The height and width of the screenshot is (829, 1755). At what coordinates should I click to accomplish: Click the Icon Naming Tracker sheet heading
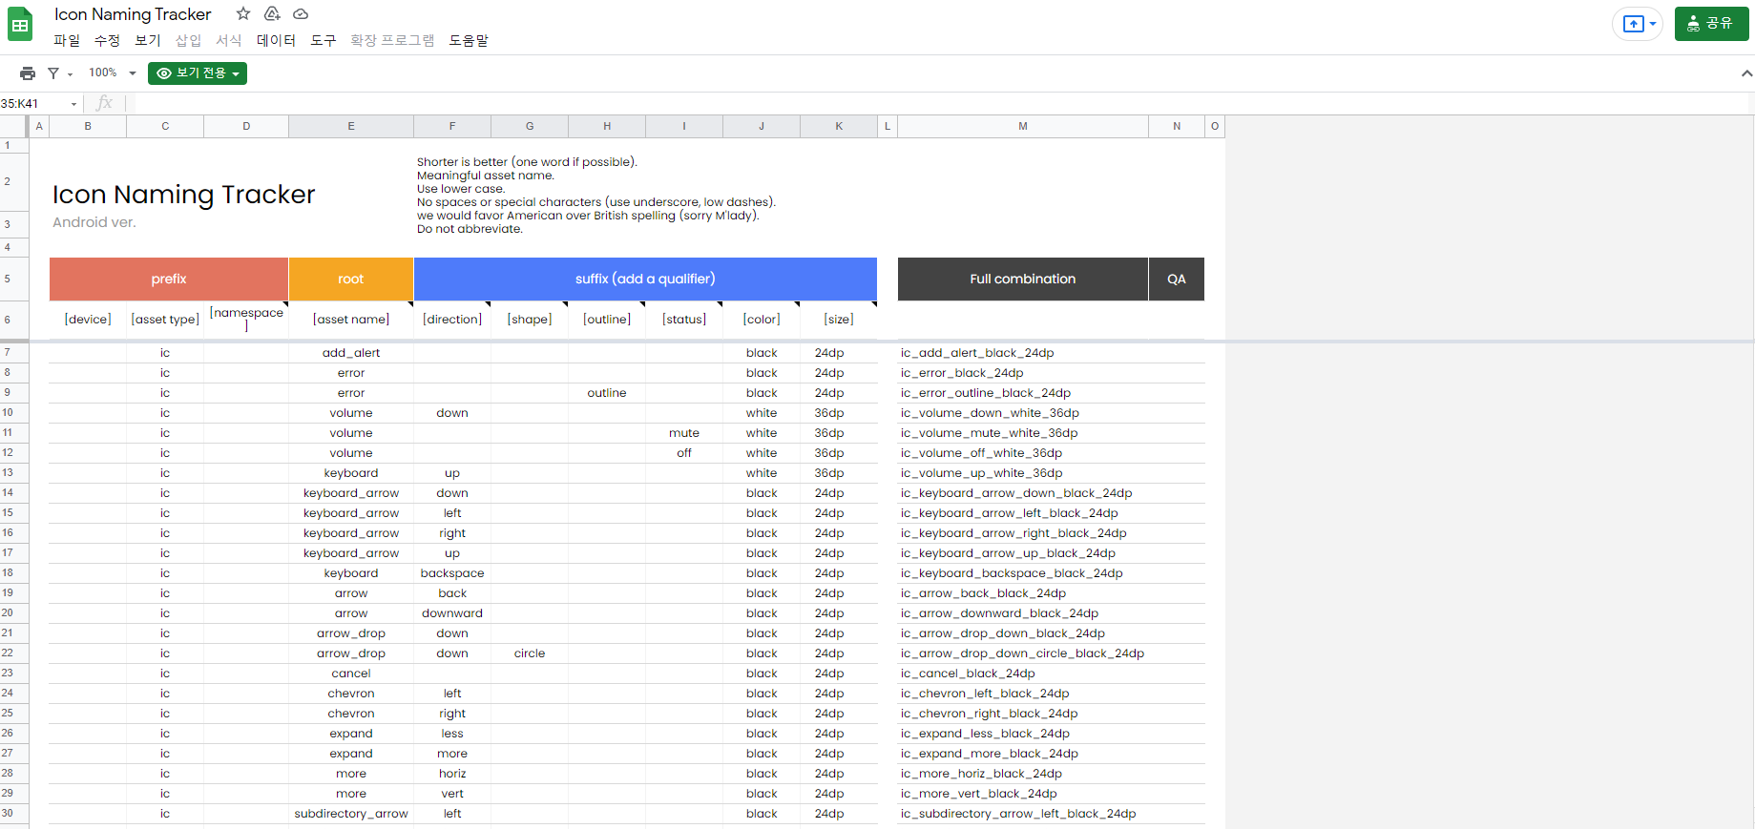pyautogui.click(x=183, y=195)
